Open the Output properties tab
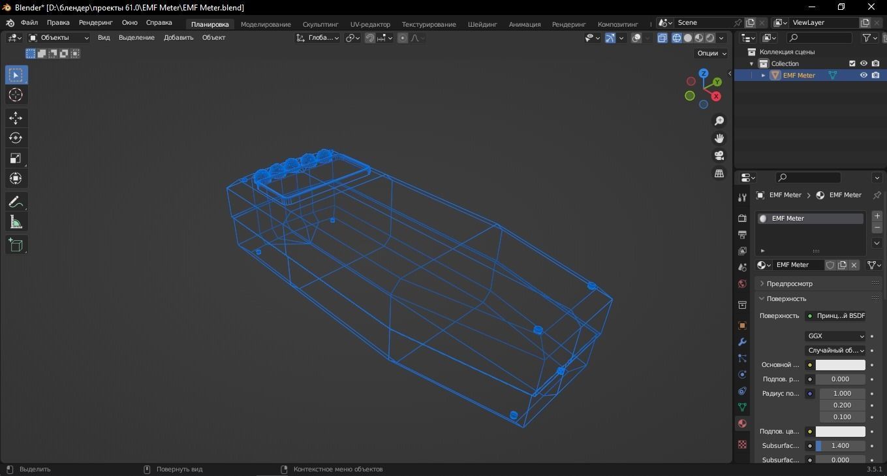This screenshot has width=887, height=476. pyautogui.click(x=742, y=234)
